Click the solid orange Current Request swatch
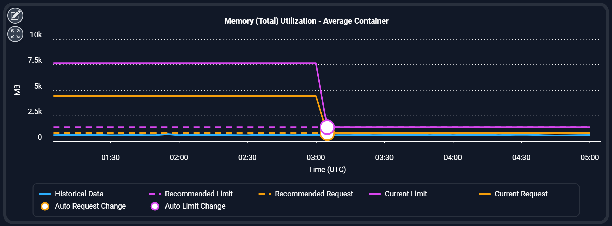This screenshot has width=612, height=226. (484, 194)
